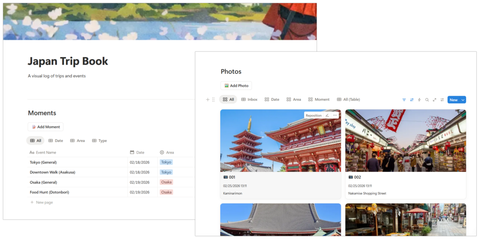
Task: Open the street cafe photo thumbnail
Action: (406, 219)
